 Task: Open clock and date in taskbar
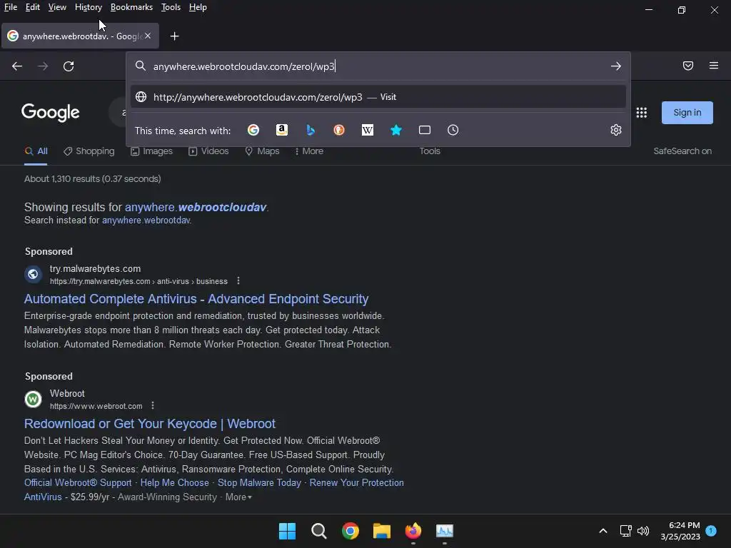pos(680,531)
